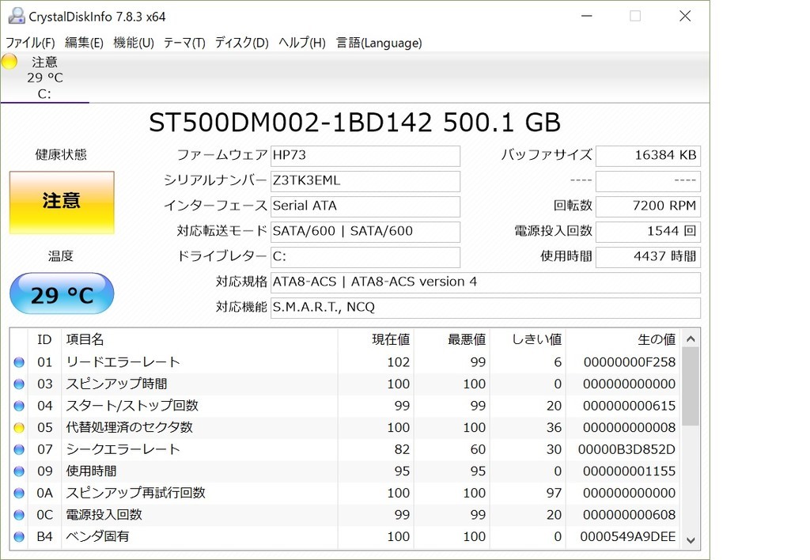This screenshot has height=560, width=810.
Task: Click the ID column header
Action: coord(44,339)
